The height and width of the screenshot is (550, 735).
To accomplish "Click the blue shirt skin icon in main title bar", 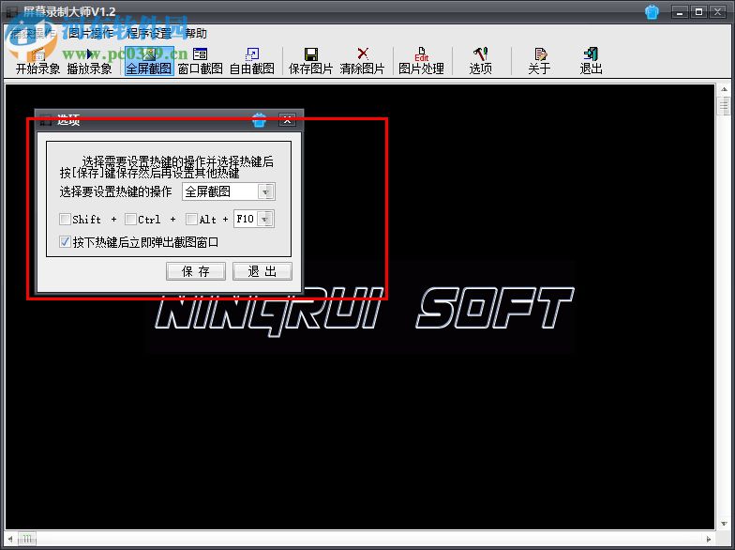I will click(x=652, y=11).
